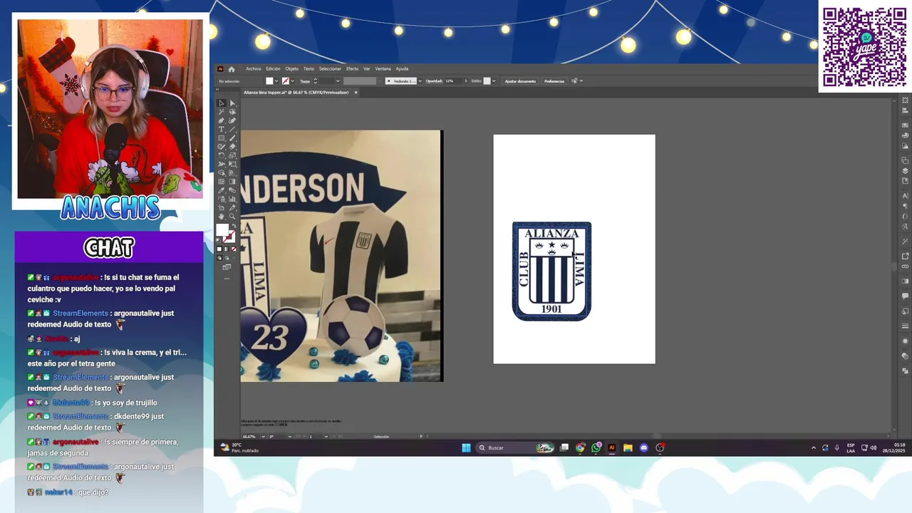
Task: Select the Perspective Grid tool
Action: tap(232, 172)
